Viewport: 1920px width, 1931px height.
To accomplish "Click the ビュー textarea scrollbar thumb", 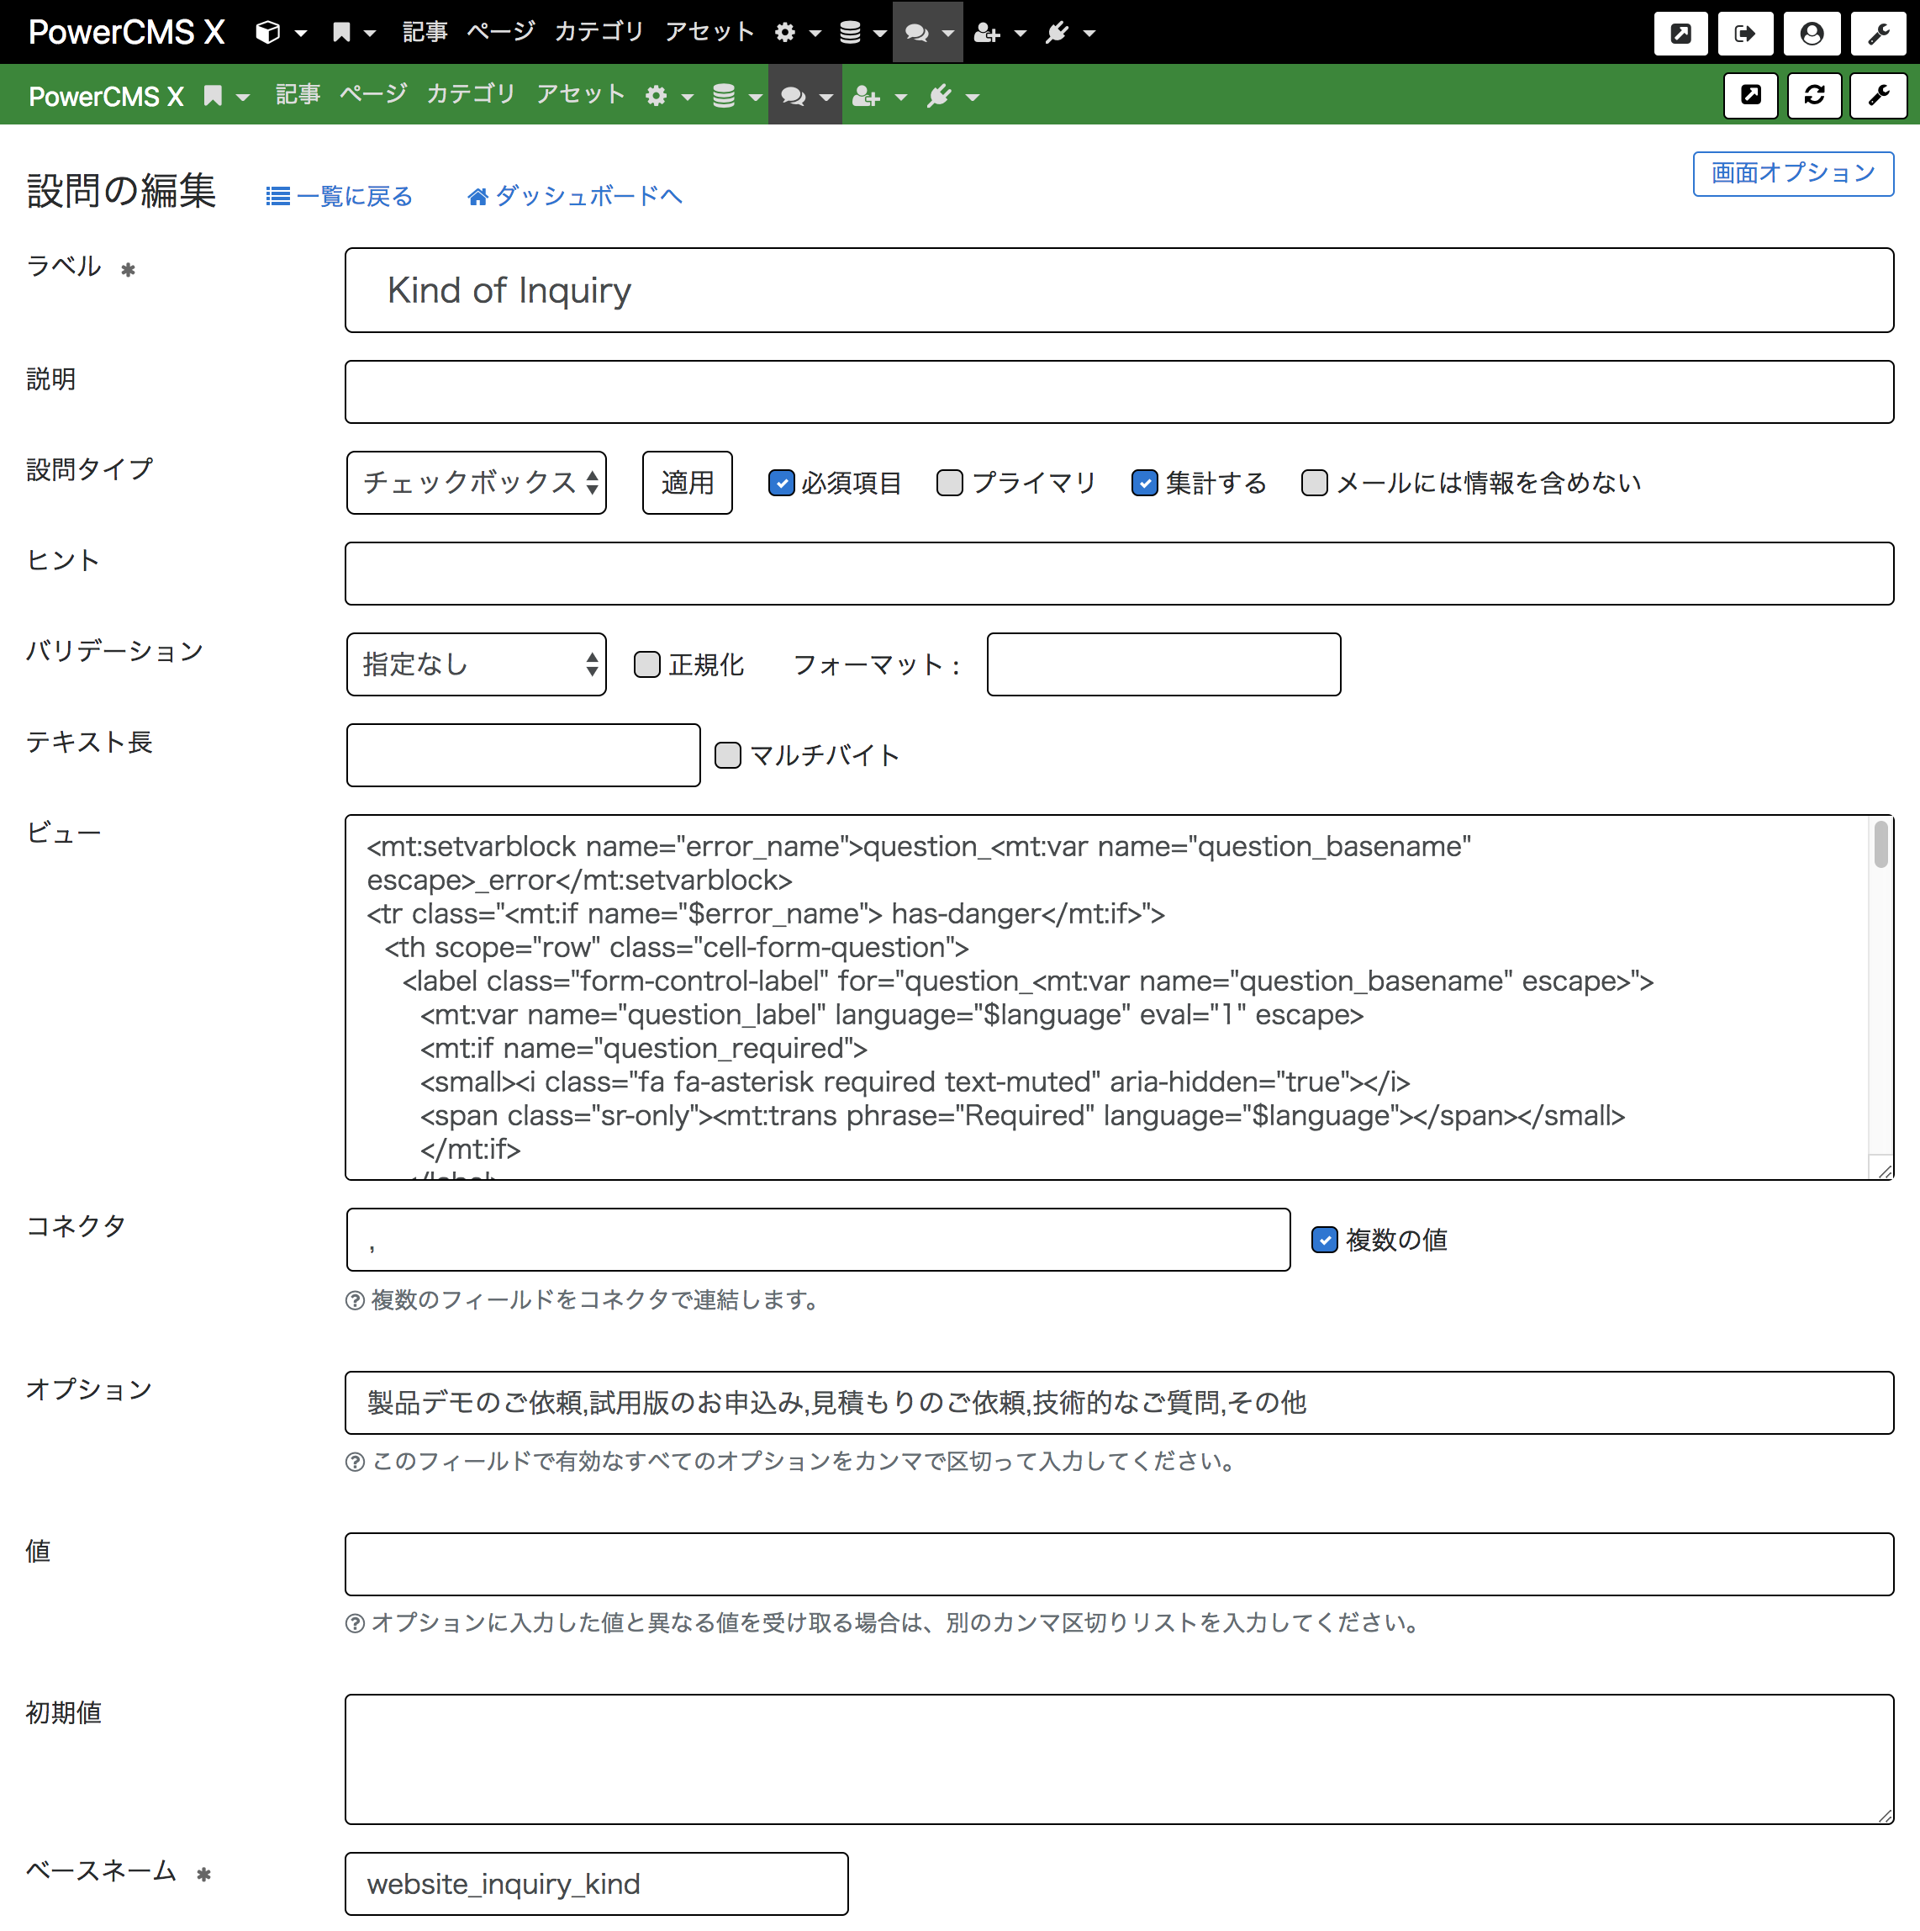I will pos(1881,844).
